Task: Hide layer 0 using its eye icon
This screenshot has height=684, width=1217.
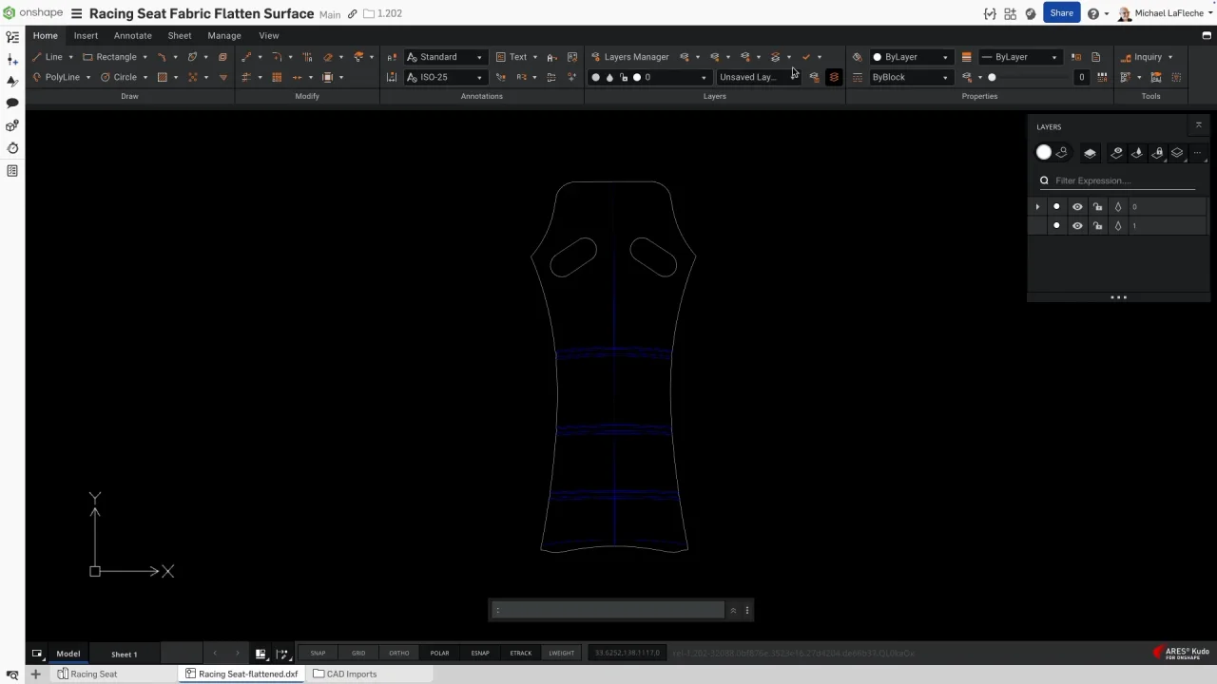Action: pos(1077,207)
